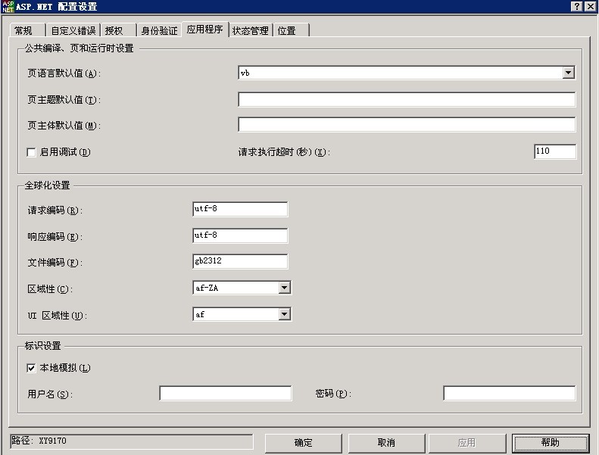Go to the 身份验证 tab
This screenshot has height=455, width=599.
point(159,30)
